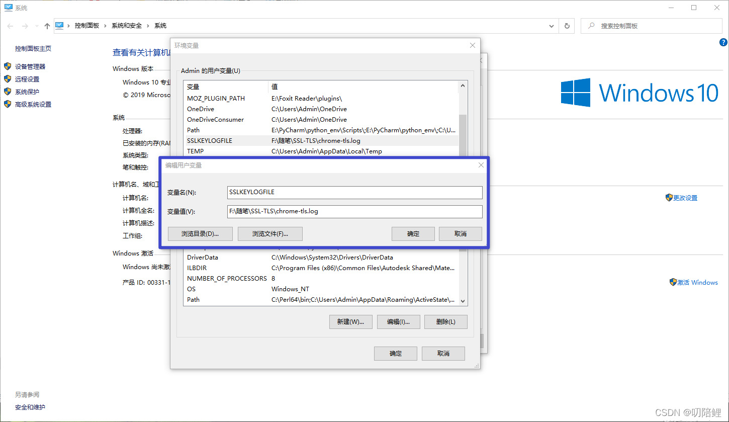Select 系统和安全 in the breadcrumb path

pyautogui.click(x=127, y=26)
